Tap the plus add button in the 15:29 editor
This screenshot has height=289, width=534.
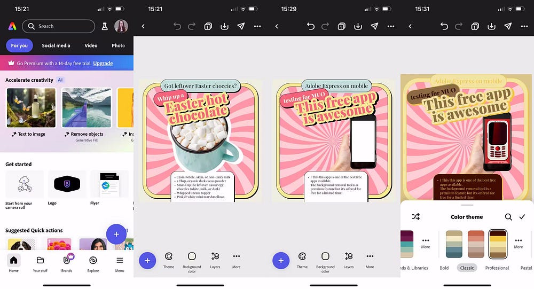click(x=281, y=261)
